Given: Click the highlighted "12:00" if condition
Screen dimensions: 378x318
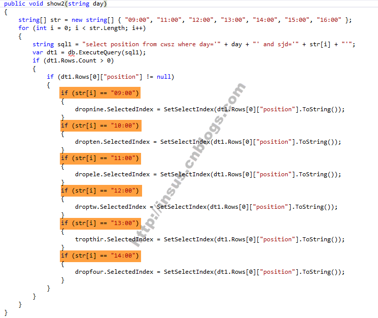Looking at the screenshot, I should tap(101, 191).
